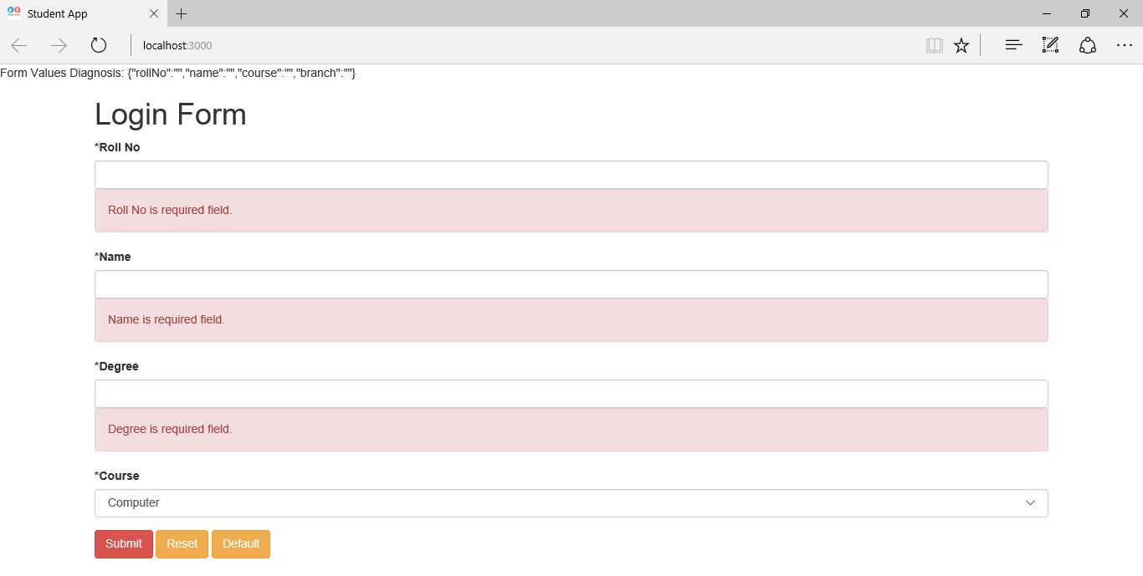Click the Default button
This screenshot has width=1143, height=576.
pyautogui.click(x=240, y=543)
